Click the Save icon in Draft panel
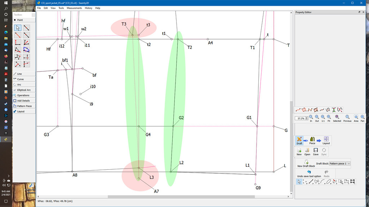369x207 pixels. click(316, 152)
